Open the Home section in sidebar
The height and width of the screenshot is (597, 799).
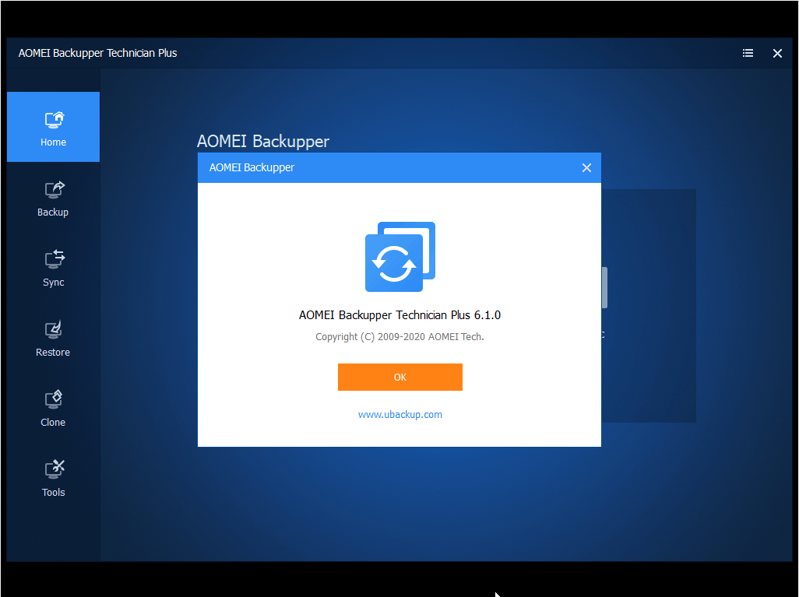click(53, 127)
